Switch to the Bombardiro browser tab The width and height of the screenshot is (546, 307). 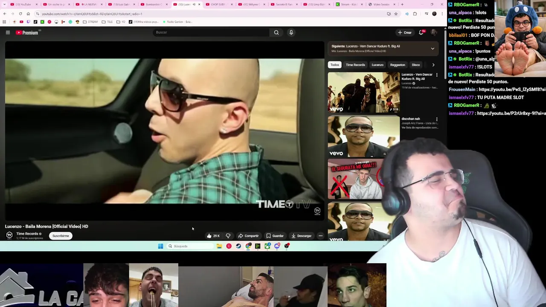tap(154, 4)
